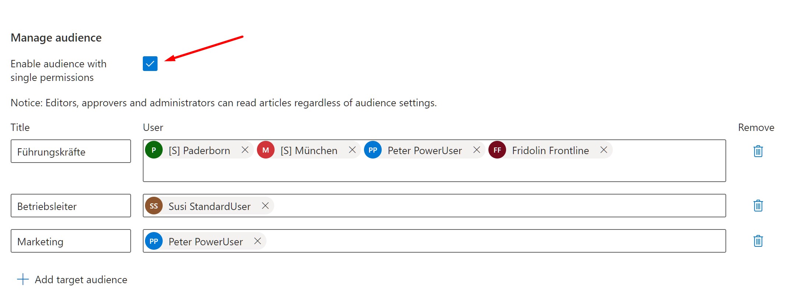Remove [S] Paderborn from Führungskräfte
Screen dimensions: 802x292
[245, 150]
